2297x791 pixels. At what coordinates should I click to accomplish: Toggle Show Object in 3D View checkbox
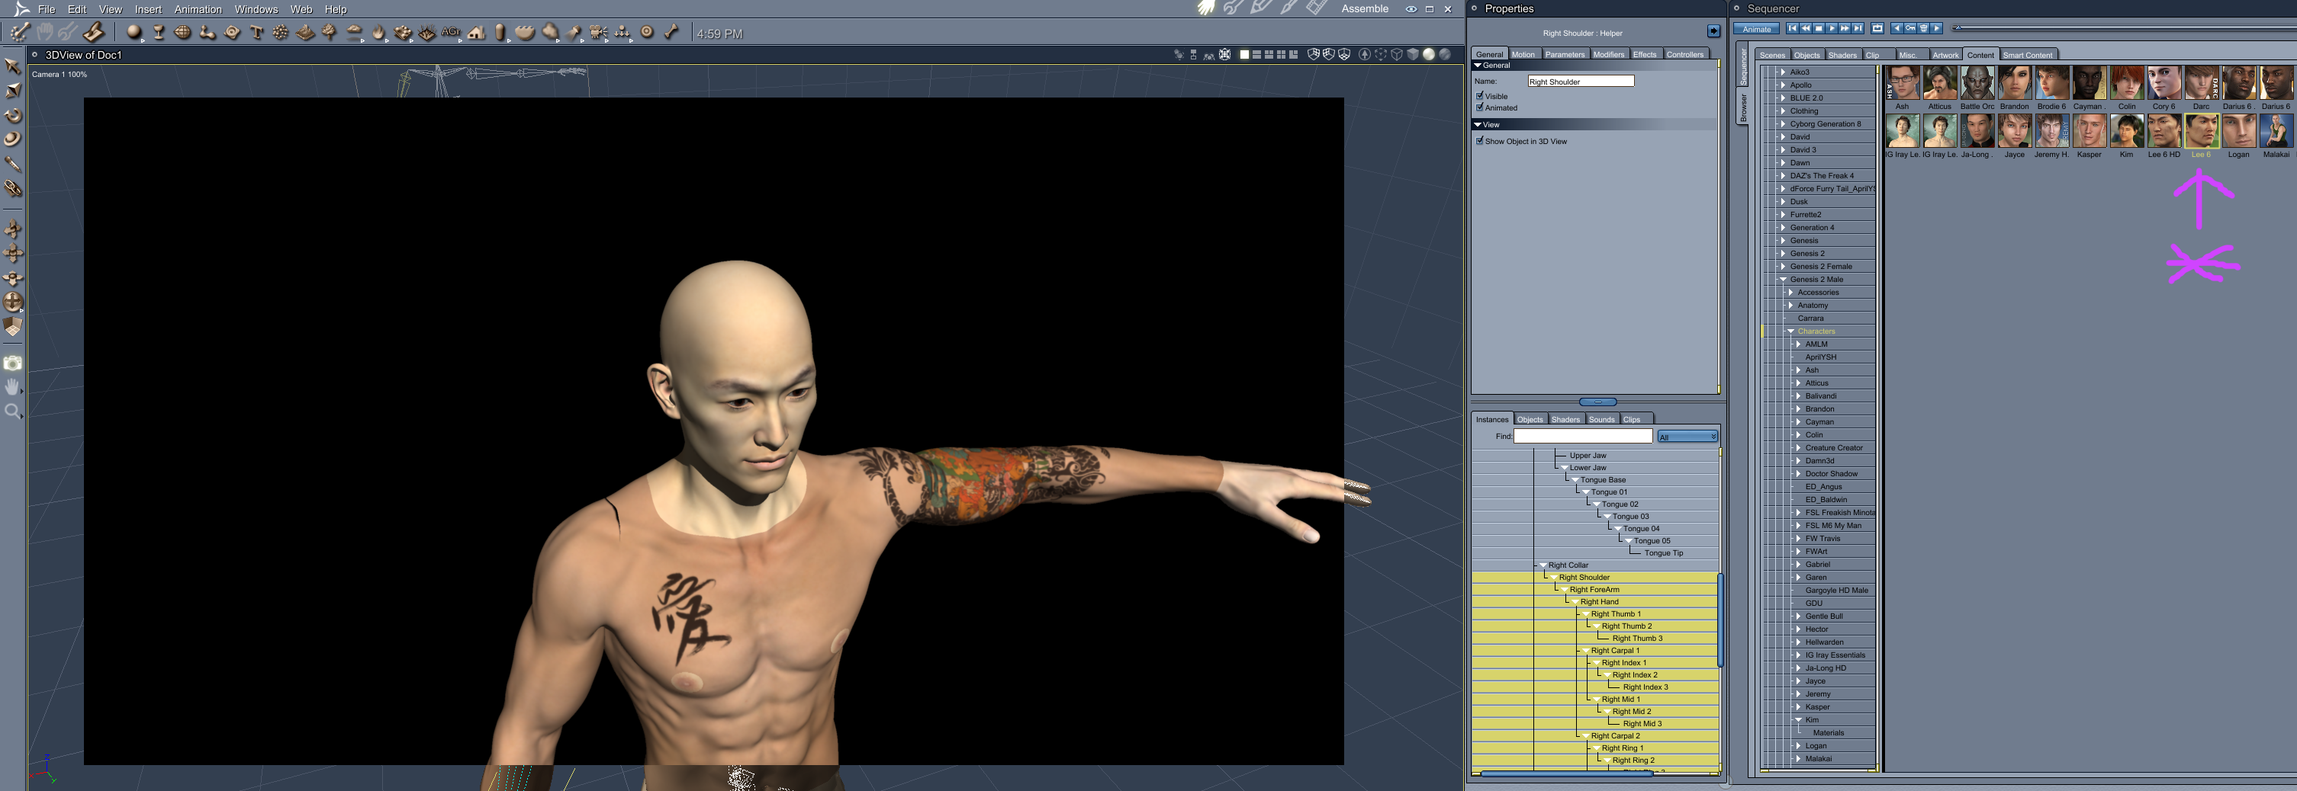(x=1479, y=140)
